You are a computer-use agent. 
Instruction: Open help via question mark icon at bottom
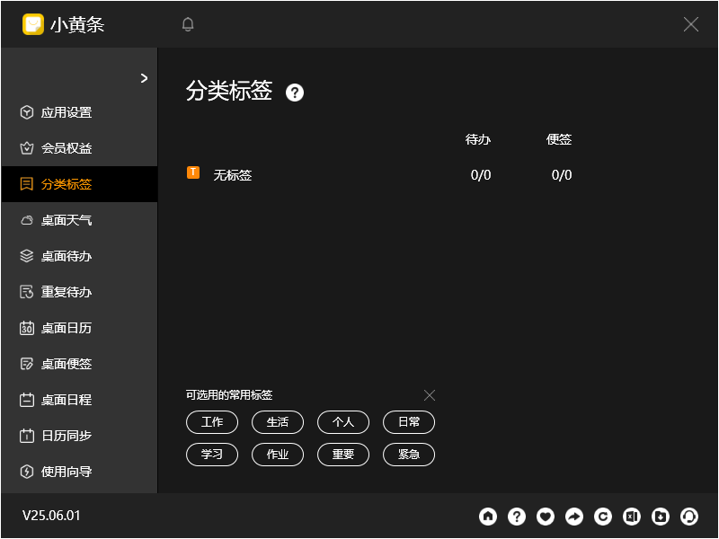(517, 517)
